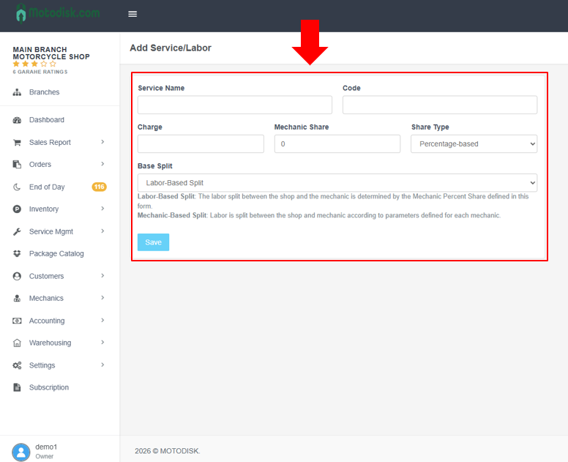Expand the Settings submenu arrow

102,365
